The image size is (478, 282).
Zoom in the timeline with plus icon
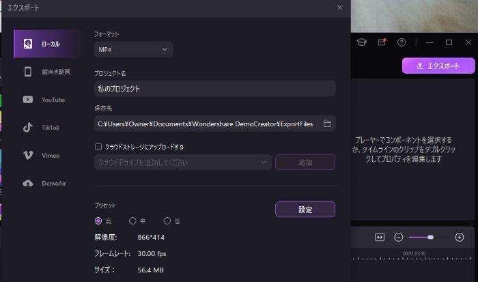coord(460,237)
